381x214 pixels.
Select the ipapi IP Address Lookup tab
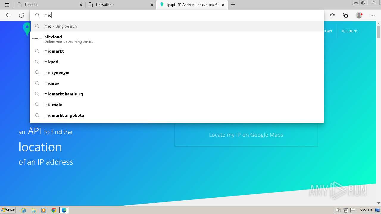coord(192,5)
